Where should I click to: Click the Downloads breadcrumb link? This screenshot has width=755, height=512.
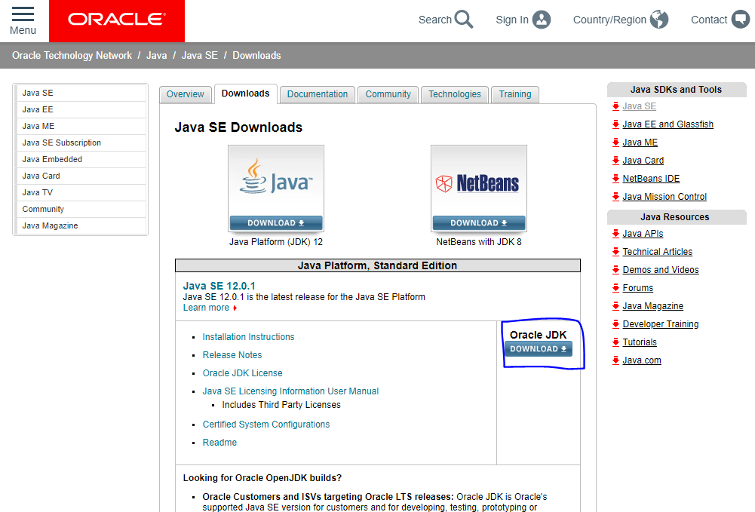256,55
